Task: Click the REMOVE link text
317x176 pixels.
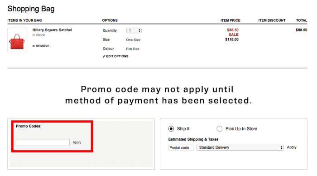Action: (43, 46)
